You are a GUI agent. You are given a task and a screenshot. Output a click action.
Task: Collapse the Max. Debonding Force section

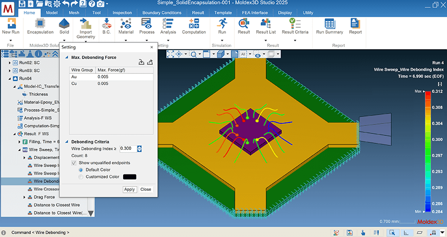coord(67,57)
